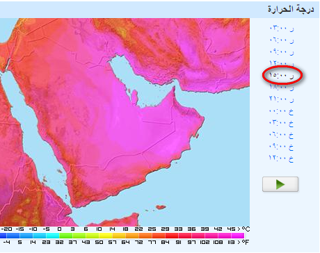Select the ٠٠:٠٠ خ forecast time
The height and width of the screenshot is (253, 320).
tap(281, 111)
